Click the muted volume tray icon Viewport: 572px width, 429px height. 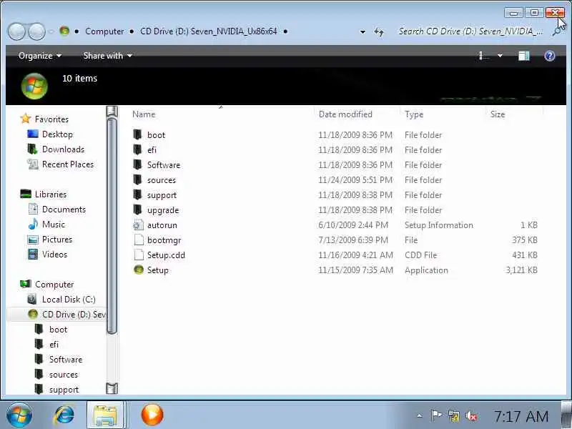(x=471, y=415)
